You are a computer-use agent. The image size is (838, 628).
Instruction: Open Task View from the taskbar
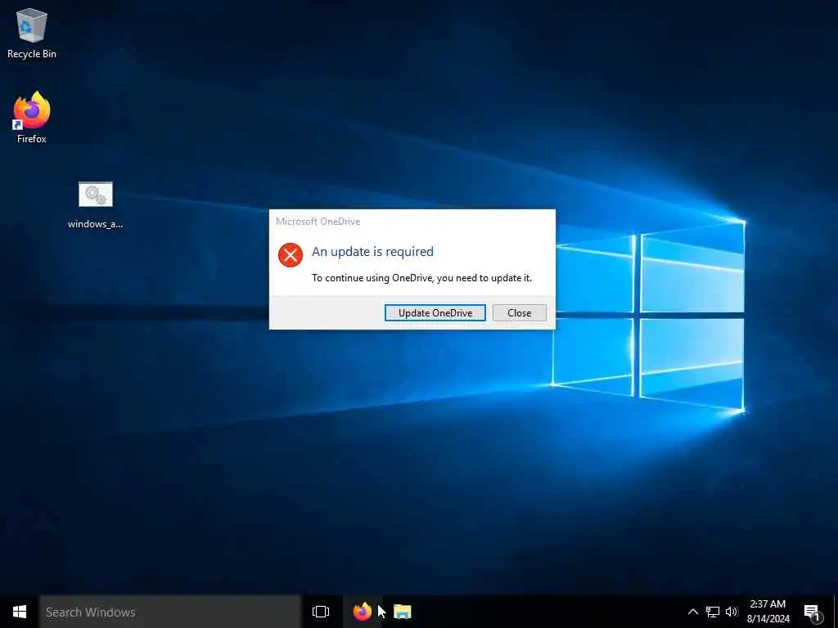(321, 612)
